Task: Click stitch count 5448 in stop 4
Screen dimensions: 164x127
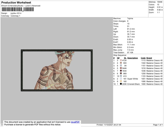Action: click(124, 68)
